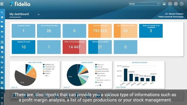Open the hierarchy tree sidebar icon
Viewport: 187px width, 105px height.
(2, 57)
